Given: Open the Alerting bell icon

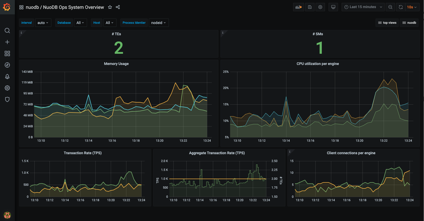Looking at the screenshot, I should [x=7, y=76].
